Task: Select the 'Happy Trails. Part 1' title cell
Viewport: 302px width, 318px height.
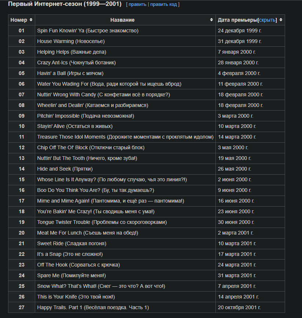Action: 125,307
